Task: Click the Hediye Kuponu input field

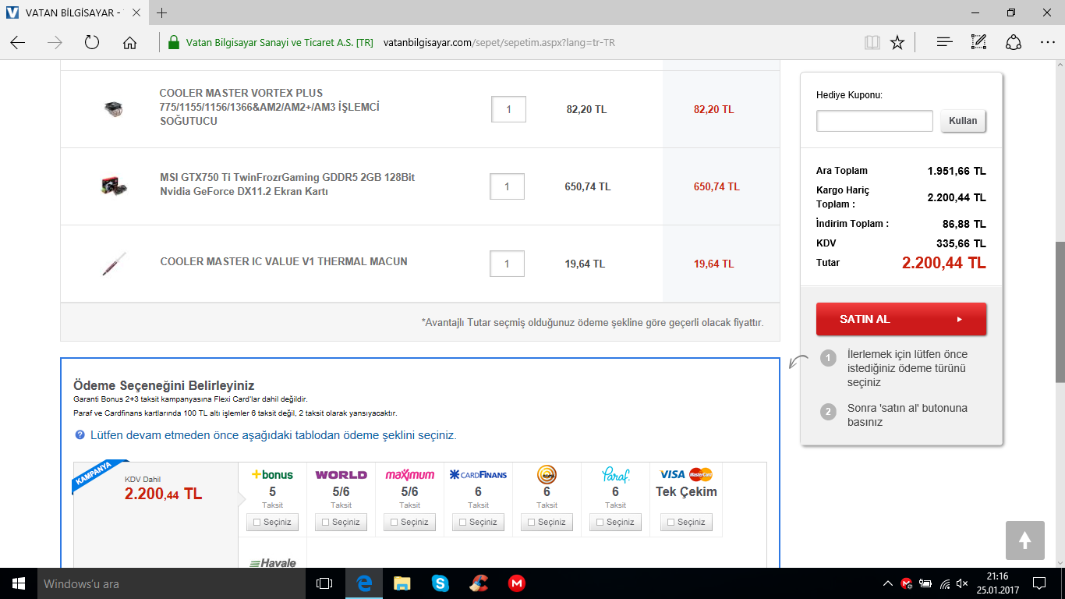Action: (875, 121)
